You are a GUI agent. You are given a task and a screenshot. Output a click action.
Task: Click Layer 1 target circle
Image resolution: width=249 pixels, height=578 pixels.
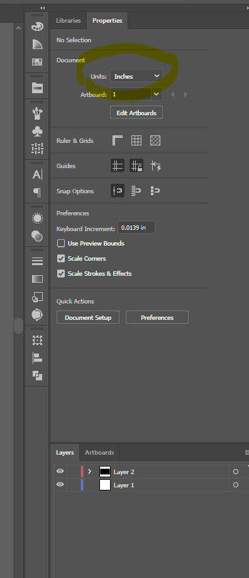click(x=236, y=485)
